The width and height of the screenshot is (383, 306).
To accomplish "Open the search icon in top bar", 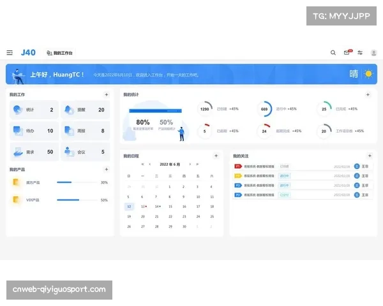I will (333, 53).
